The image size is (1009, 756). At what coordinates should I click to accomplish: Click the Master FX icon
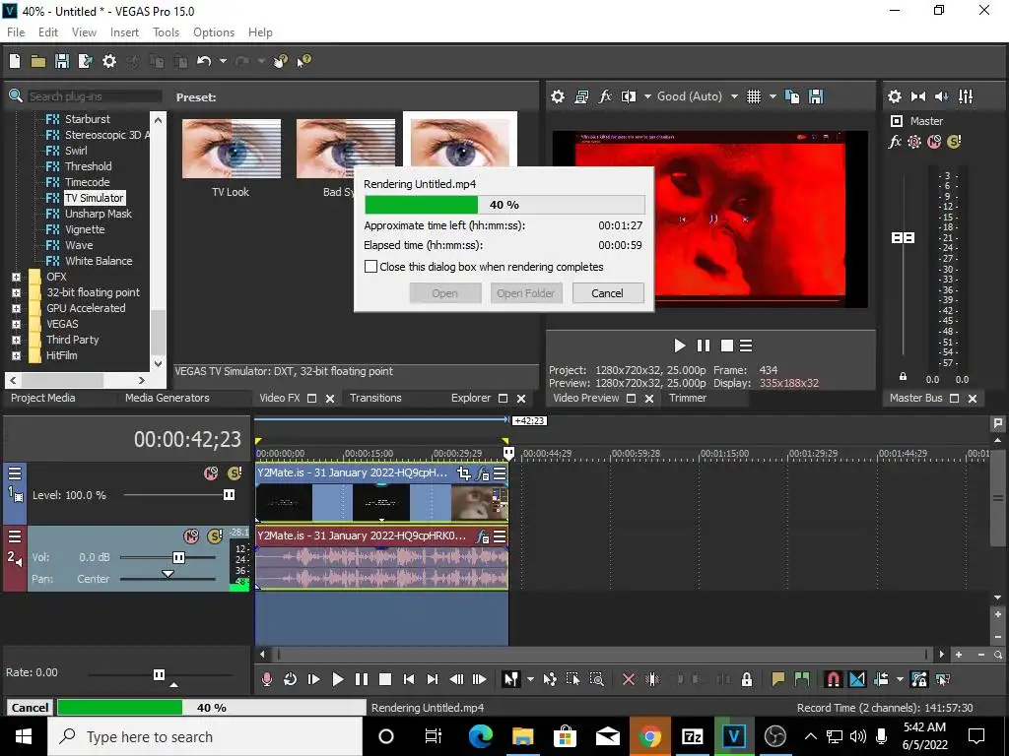[x=895, y=142]
